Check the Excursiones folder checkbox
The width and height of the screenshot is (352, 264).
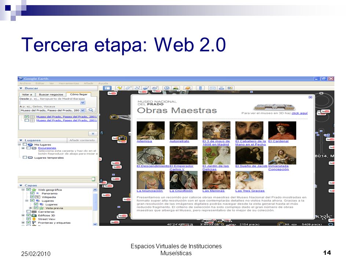click(x=29, y=148)
